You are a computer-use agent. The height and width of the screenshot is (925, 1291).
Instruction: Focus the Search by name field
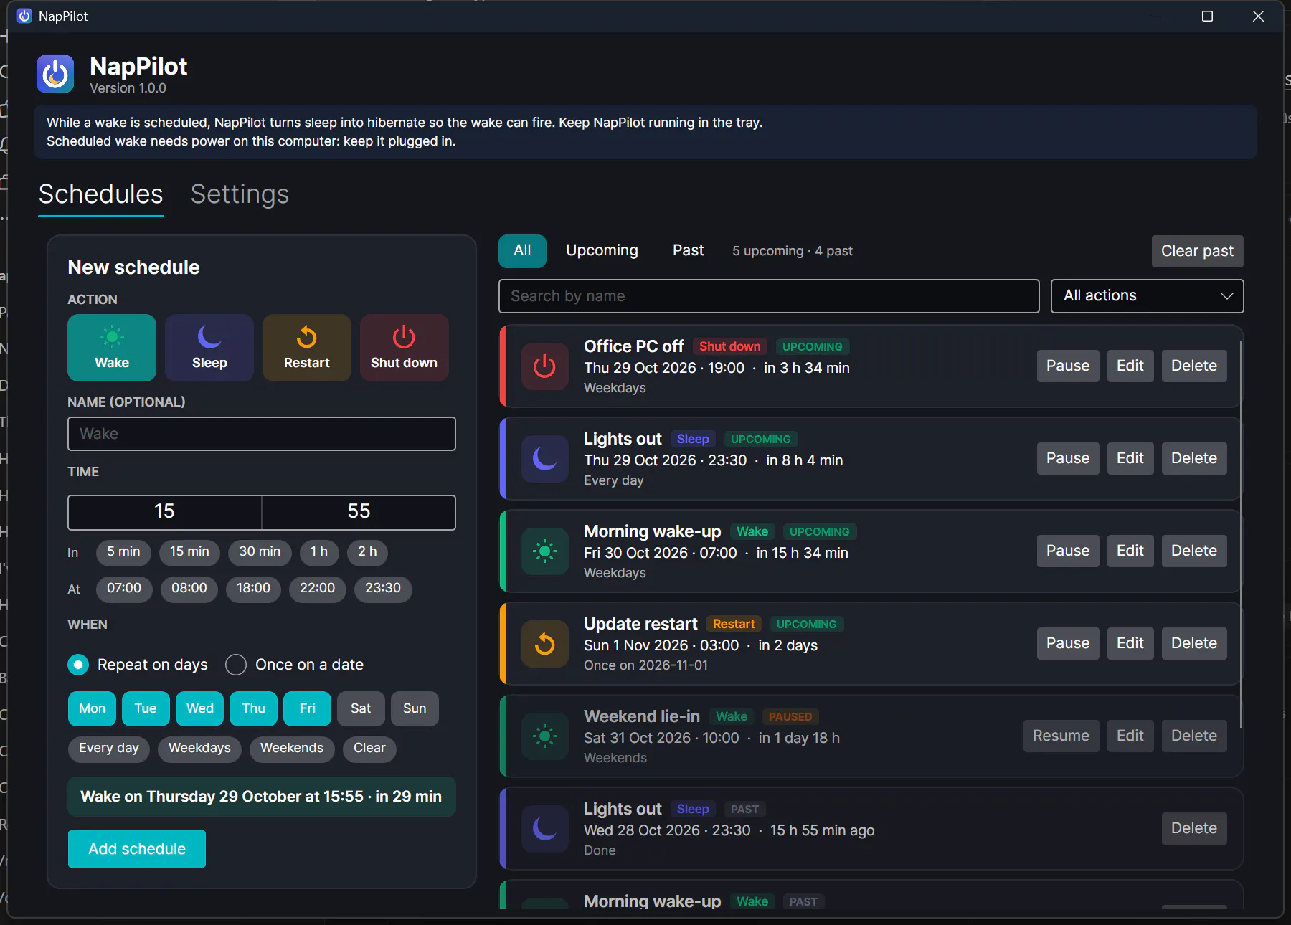coord(769,296)
